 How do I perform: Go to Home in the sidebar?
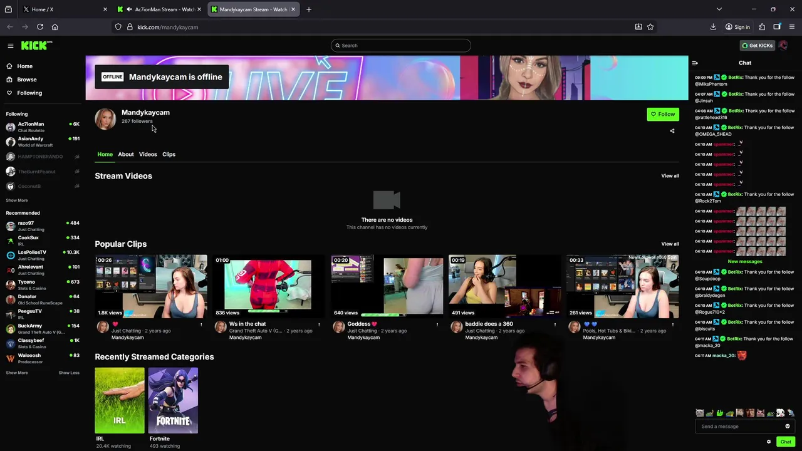[x=25, y=66]
